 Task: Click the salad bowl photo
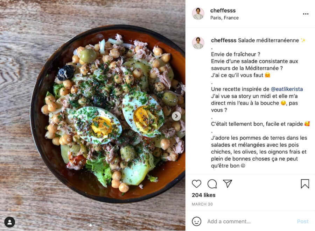point(93,115)
